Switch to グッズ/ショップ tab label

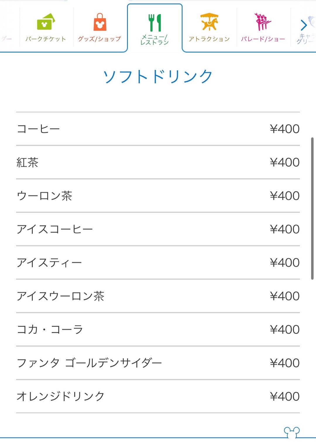coord(99,39)
